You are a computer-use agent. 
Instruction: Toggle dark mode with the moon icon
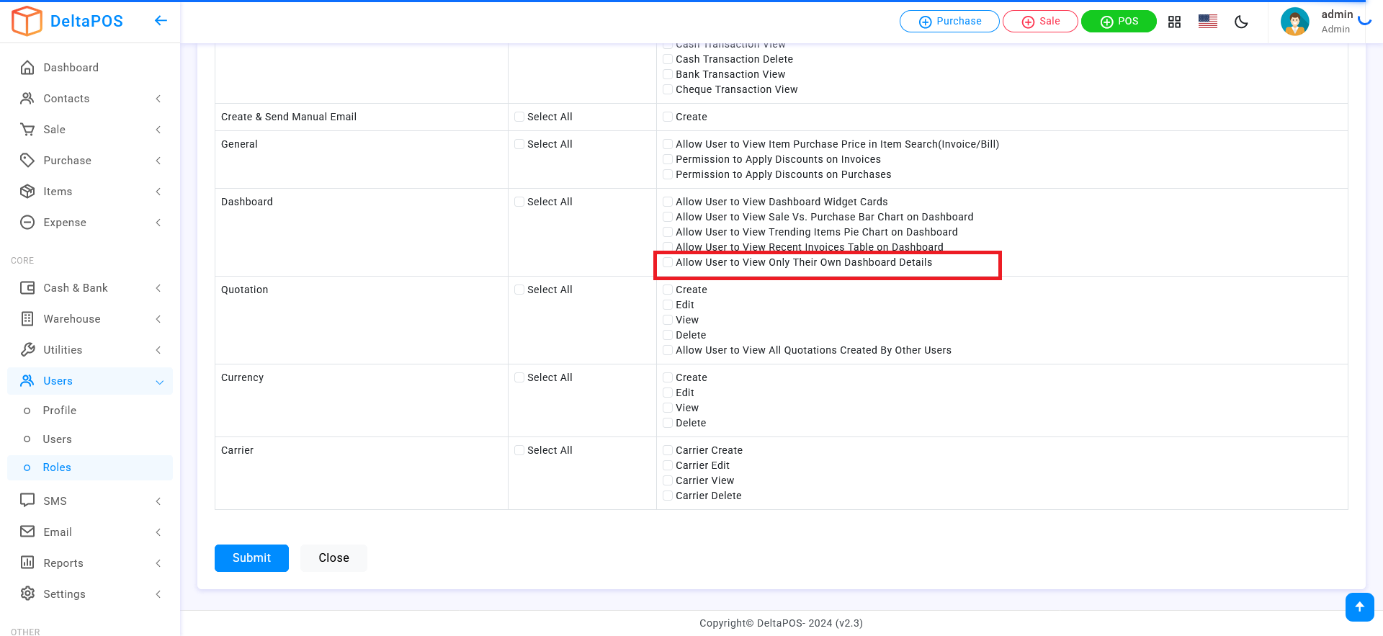point(1241,22)
